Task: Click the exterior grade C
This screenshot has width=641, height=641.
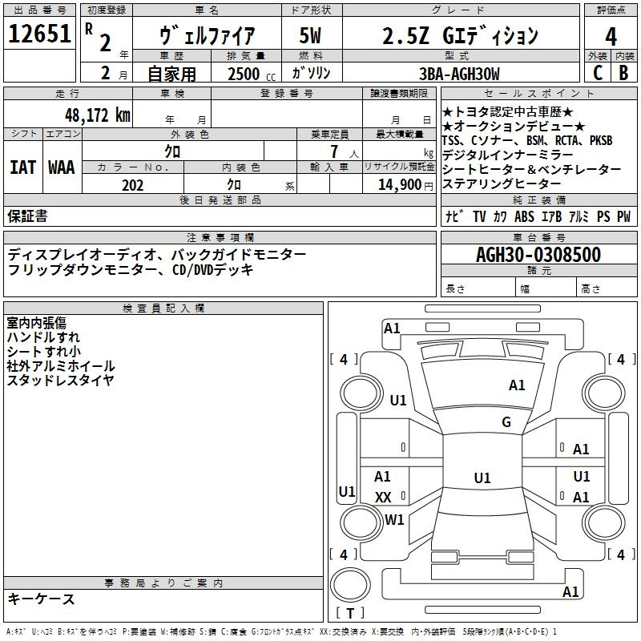Action: (x=598, y=73)
